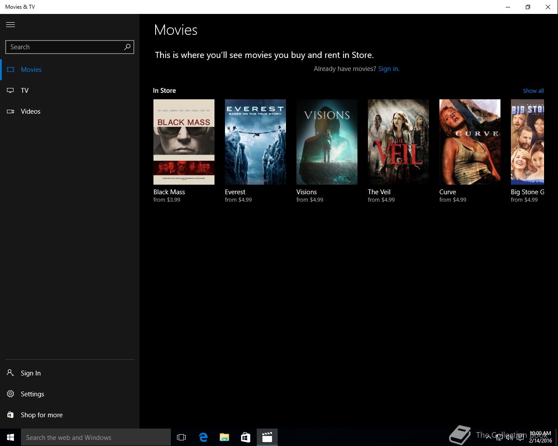Screen dimensions: 558x446
Task: Open Settings in the sidebar
Action: pos(70,394)
